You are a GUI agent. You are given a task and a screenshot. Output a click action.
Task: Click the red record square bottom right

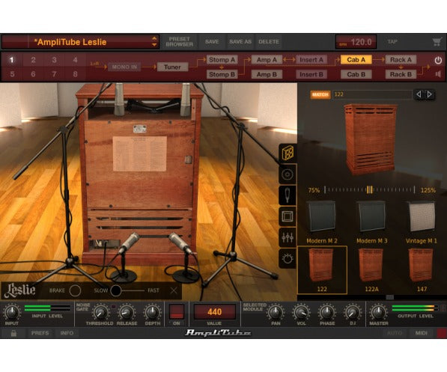point(442,333)
